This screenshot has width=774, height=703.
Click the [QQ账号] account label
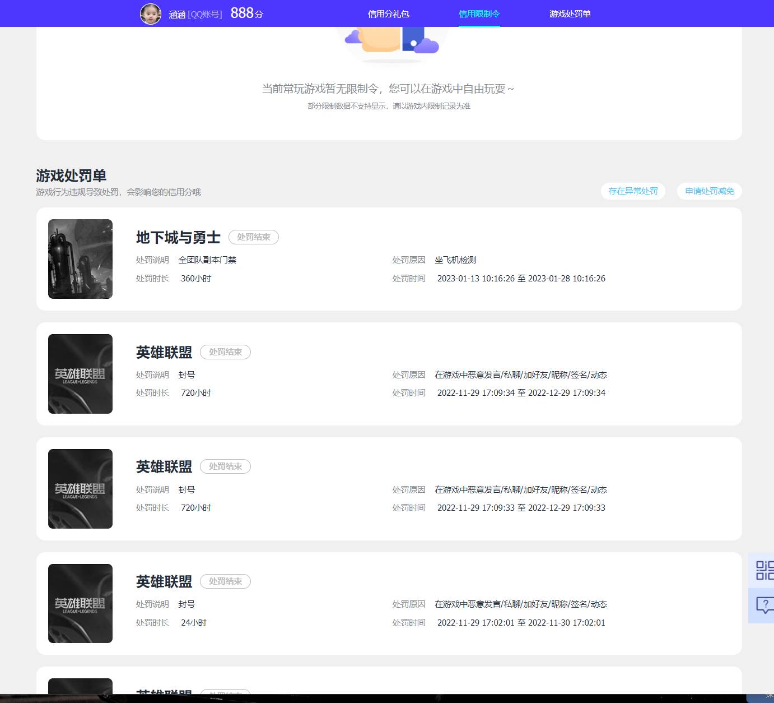205,15
